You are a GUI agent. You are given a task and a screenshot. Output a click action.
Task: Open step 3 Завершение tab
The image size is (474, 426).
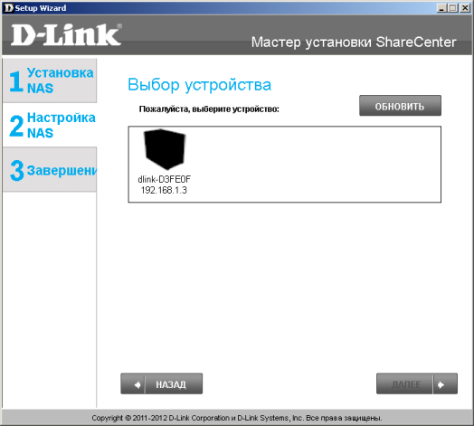point(50,169)
